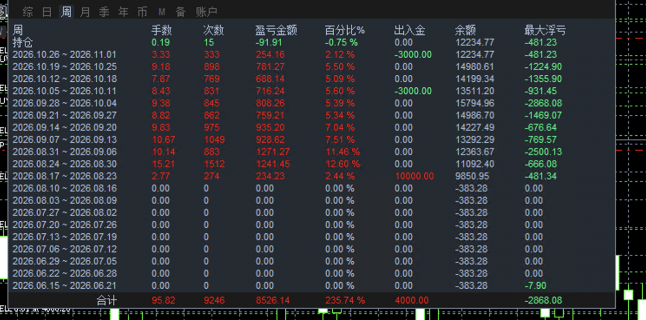This screenshot has width=646, height=320.
Task: Select the 持仓 row label
Action: (x=23, y=42)
